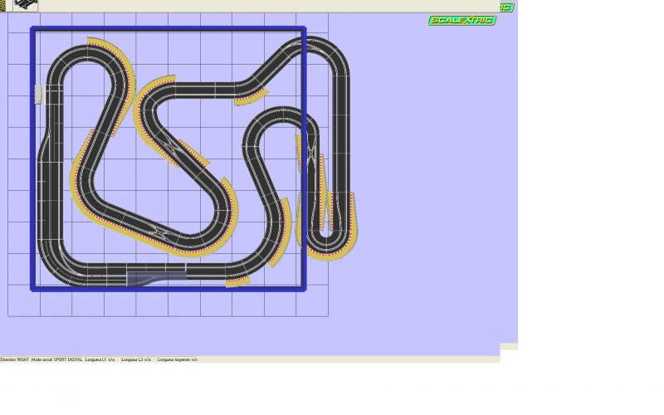Click the Longueur L1 status field
The height and width of the screenshot is (415, 664).
coord(100,360)
